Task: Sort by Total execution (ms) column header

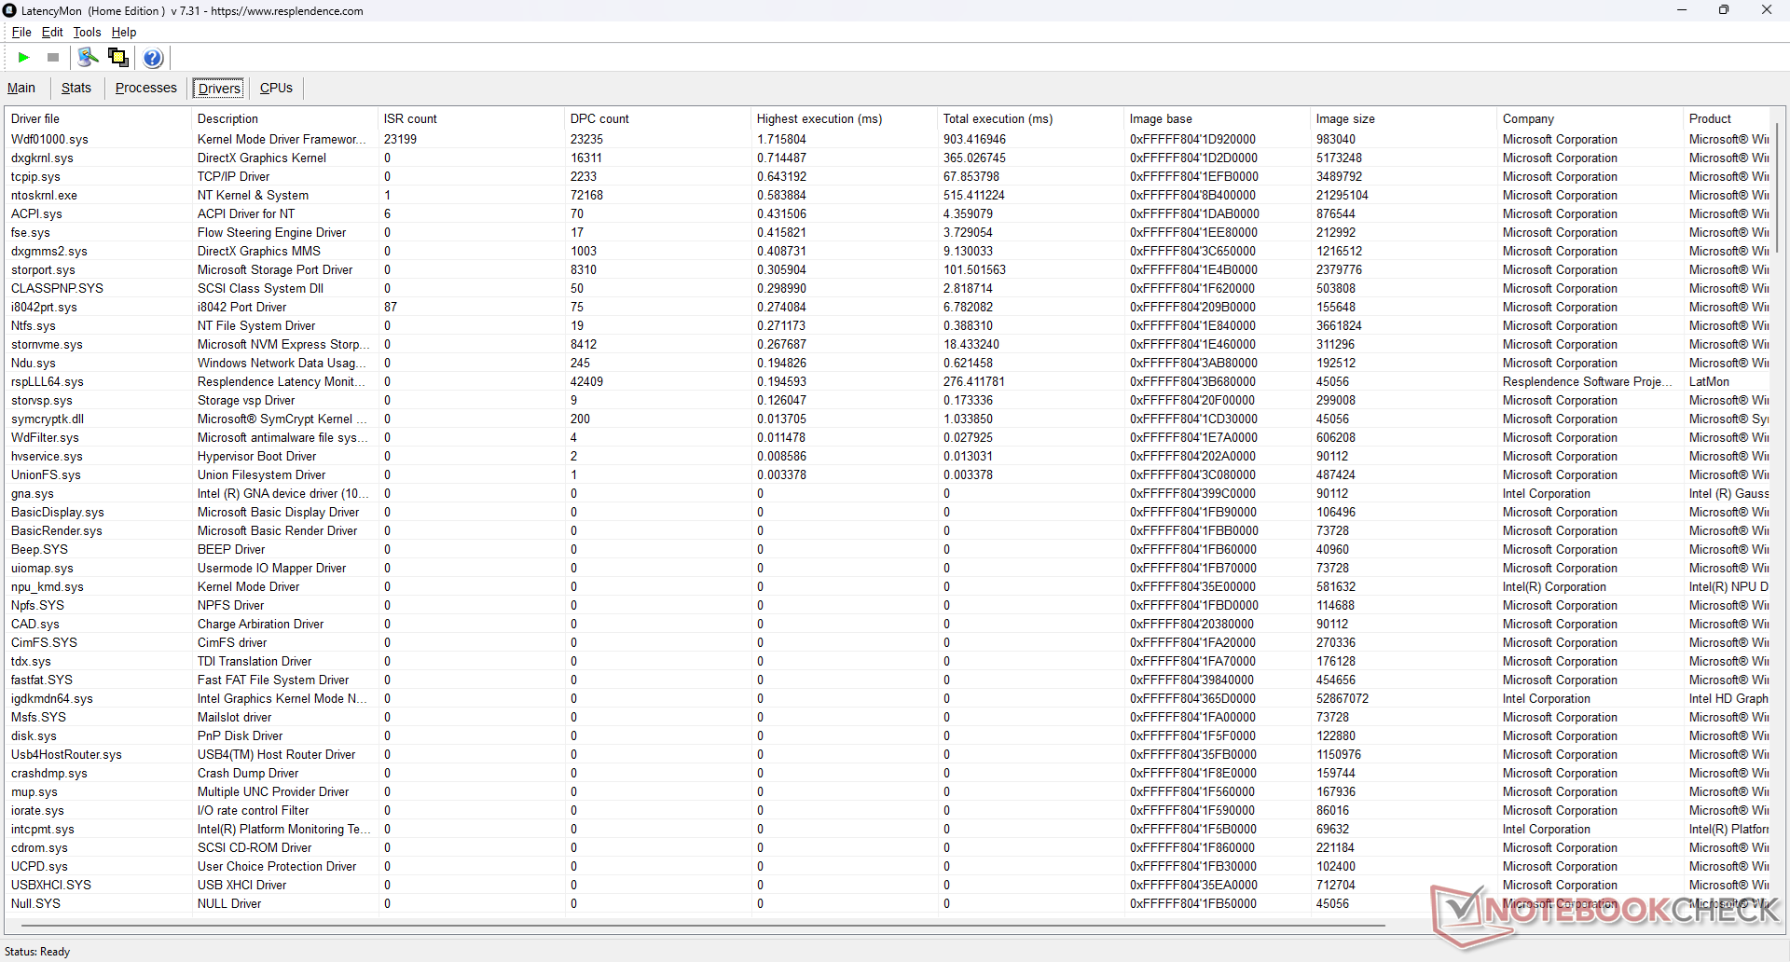Action: [x=1031, y=118]
